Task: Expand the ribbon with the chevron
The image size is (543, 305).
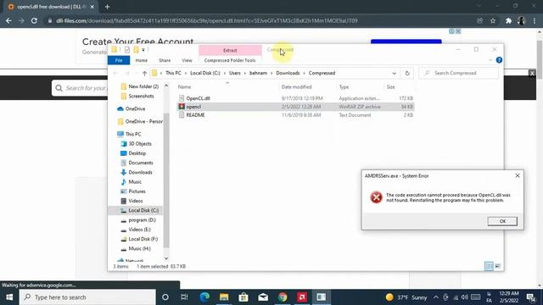Action: tap(490, 60)
